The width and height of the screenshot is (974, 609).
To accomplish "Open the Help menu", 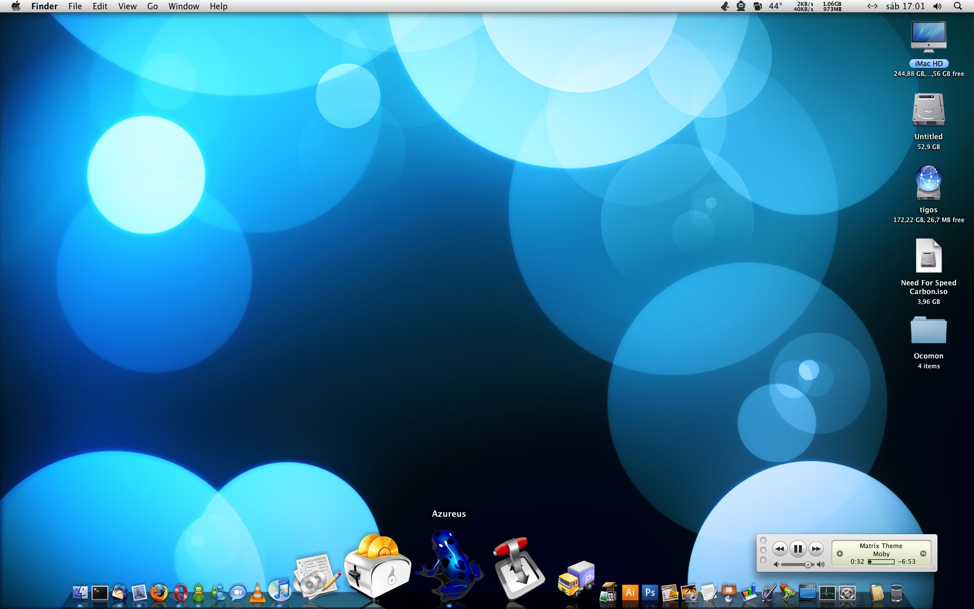I will (x=219, y=6).
